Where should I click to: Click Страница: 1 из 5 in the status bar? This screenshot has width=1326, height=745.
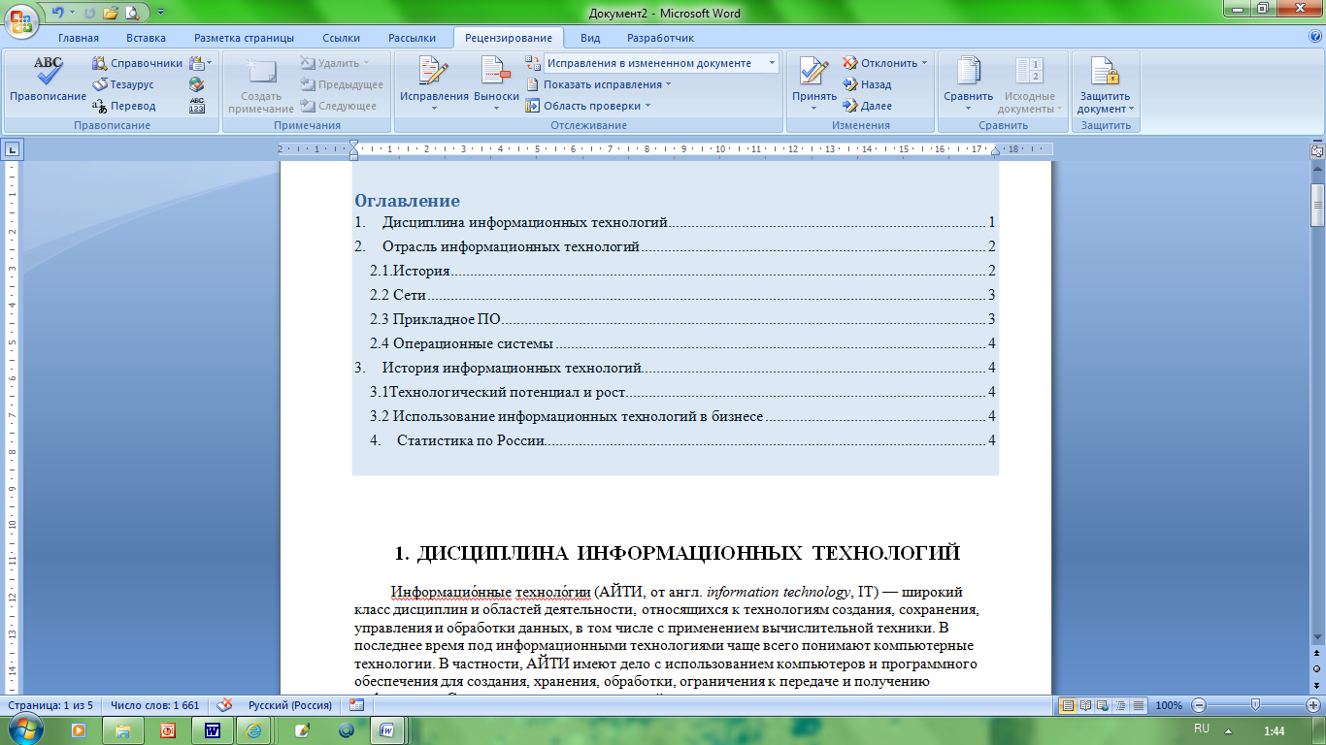[x=50, y=705]
